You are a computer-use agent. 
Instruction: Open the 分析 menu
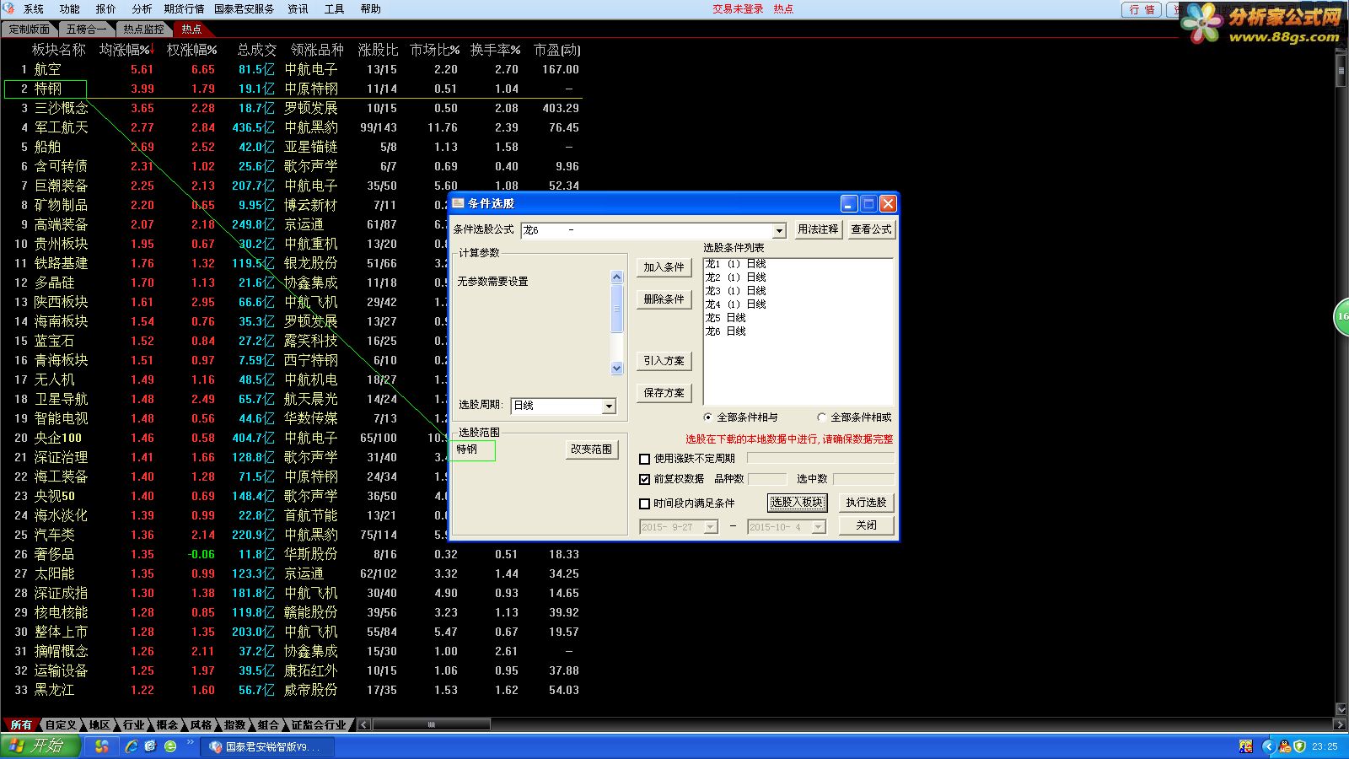(142, 8)
